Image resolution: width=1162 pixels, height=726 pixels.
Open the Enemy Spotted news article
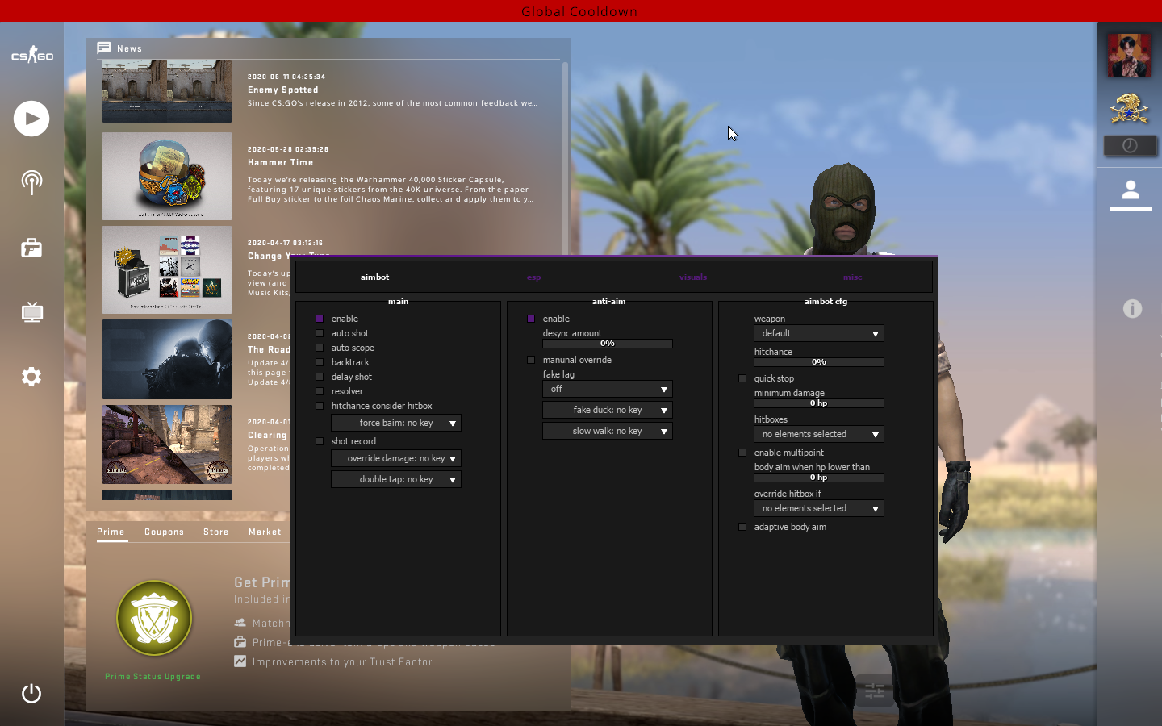(x=283, y=90)
